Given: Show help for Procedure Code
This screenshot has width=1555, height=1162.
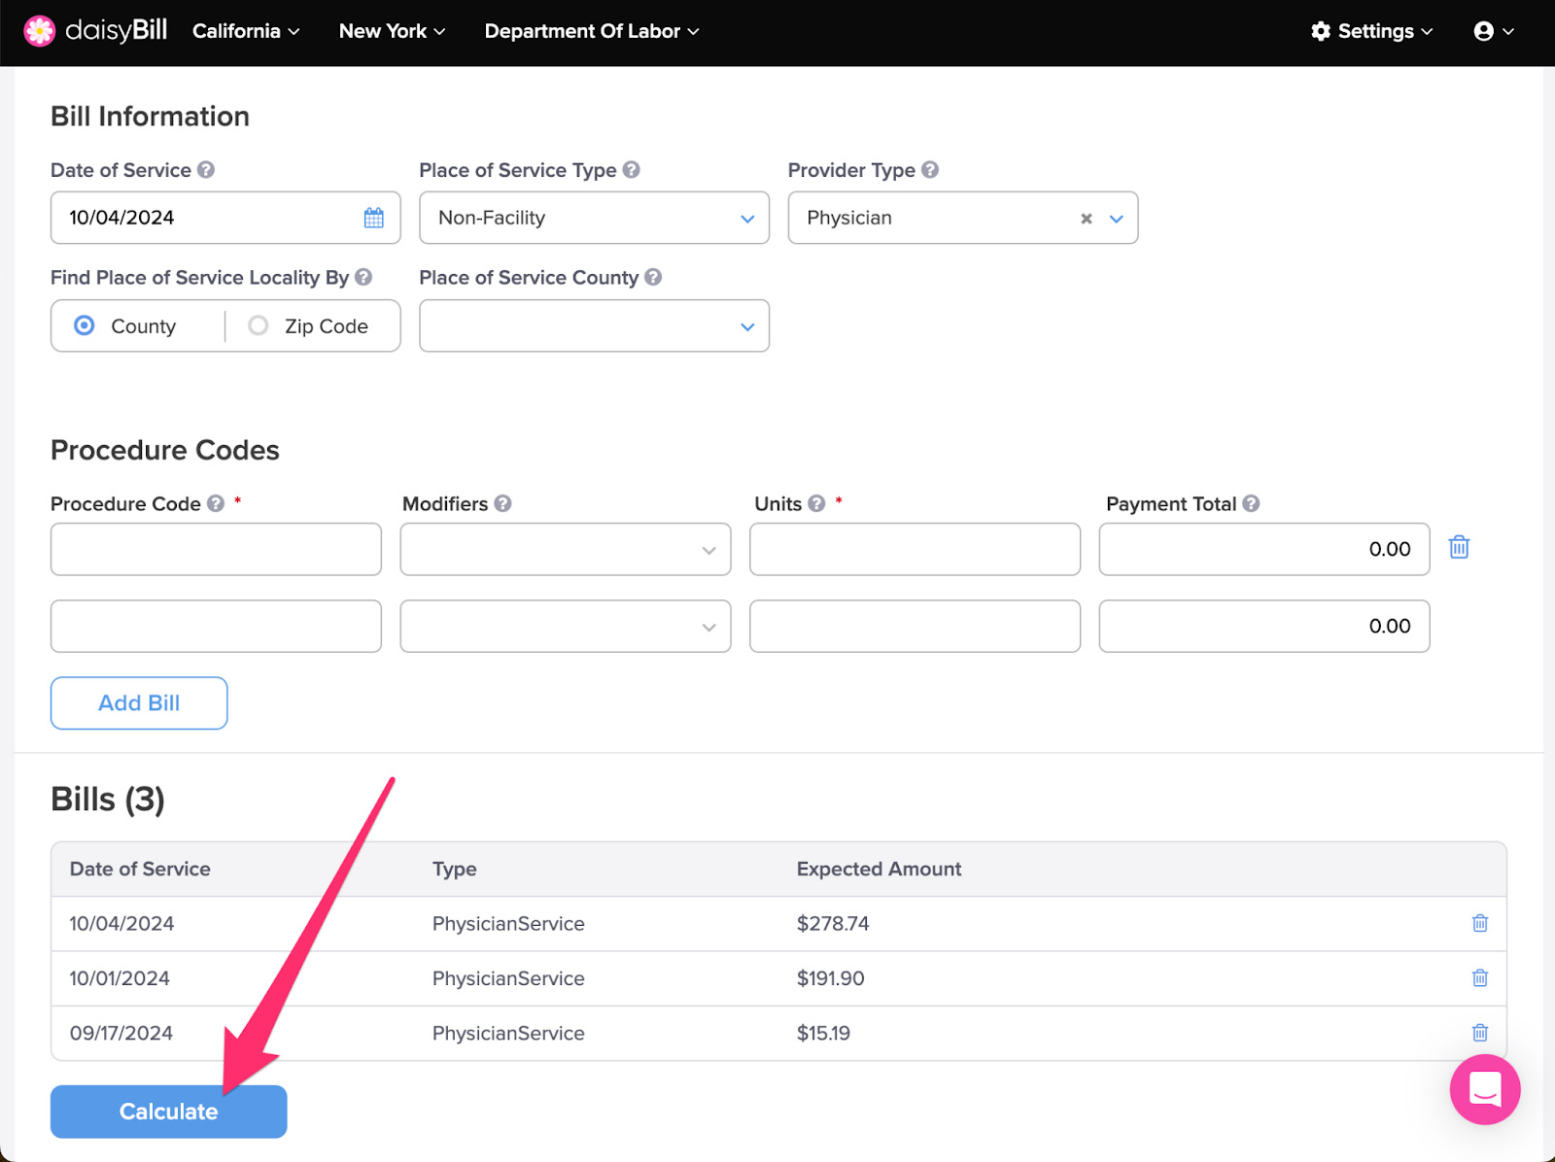Looking at the screenshot, I should point(216,503).
